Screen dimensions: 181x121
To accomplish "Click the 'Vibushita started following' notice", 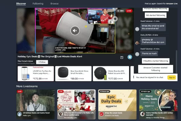I will click(156, 61).
